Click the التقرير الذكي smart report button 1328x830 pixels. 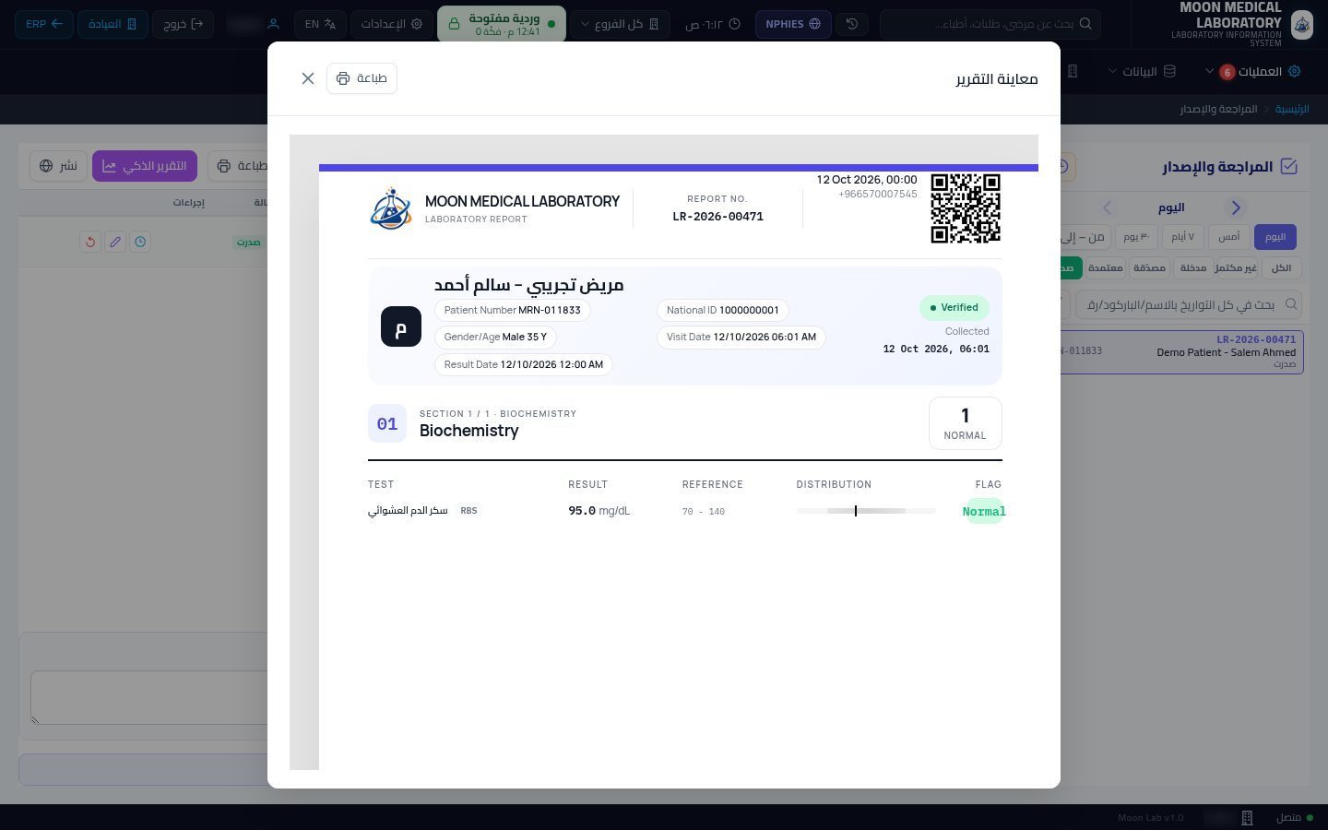click(x=145, y=166)
